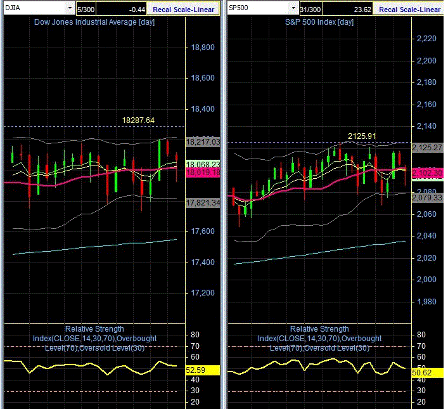Image resolution: width=448 pixels, height=409 pixels.
Task: Click the 18,600 price axis label
Action: click(203, 78)
